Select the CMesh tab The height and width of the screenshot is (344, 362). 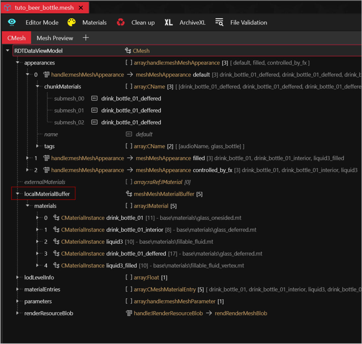point(16,38)
